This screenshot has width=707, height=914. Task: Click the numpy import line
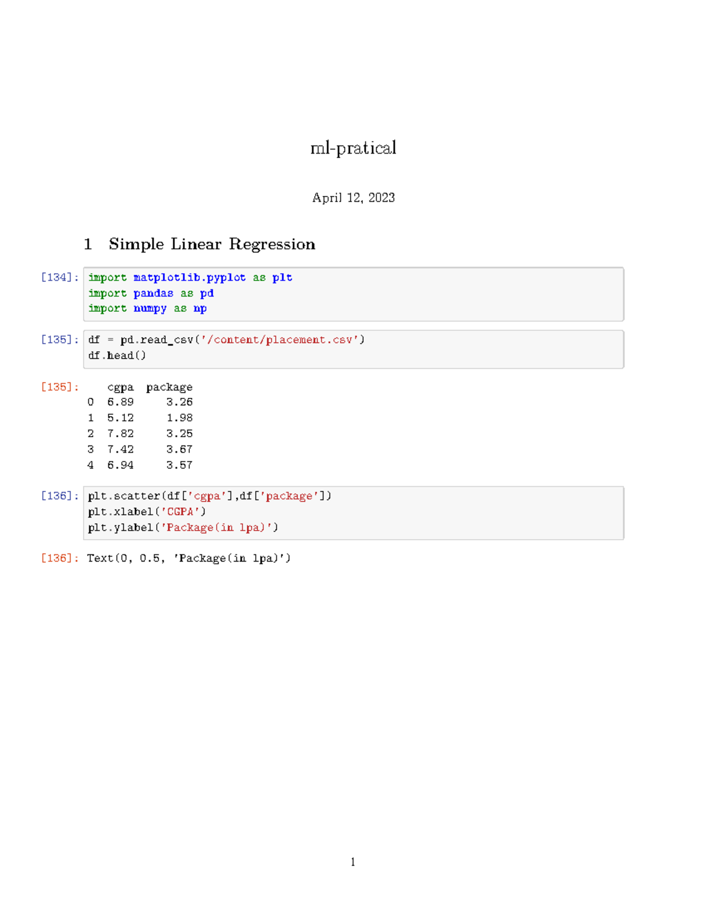pyautogui.click(x=147, y=308)
